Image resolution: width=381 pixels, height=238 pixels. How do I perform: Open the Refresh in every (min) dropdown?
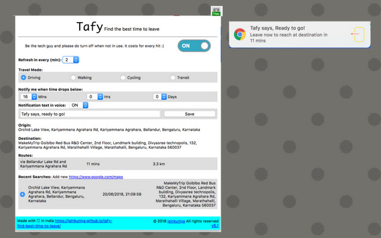[x=71, y=59]
